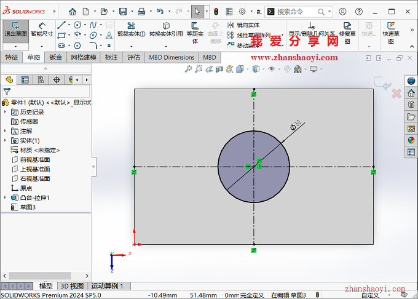Expand the 历史记录 (History) tree node

click(x=6, y=112)
